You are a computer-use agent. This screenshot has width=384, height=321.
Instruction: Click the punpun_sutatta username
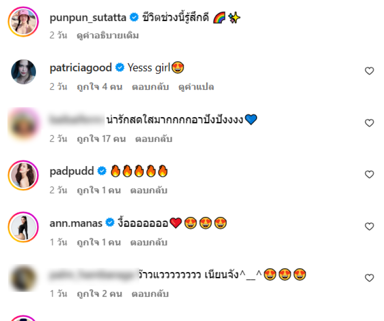[88, 18]
